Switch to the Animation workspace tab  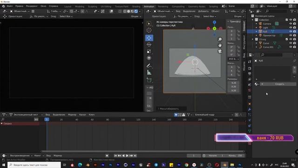[x=149, y=7]
